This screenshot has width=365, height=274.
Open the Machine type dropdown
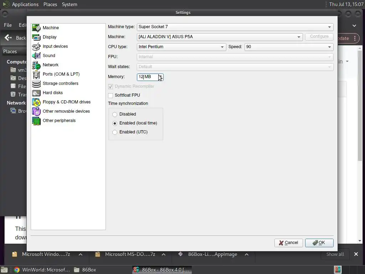(235, 27)
